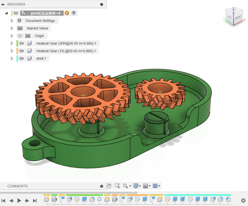The image size is (248, 206).
Task: Expand the Document Settings node
Action: [12, 21]
